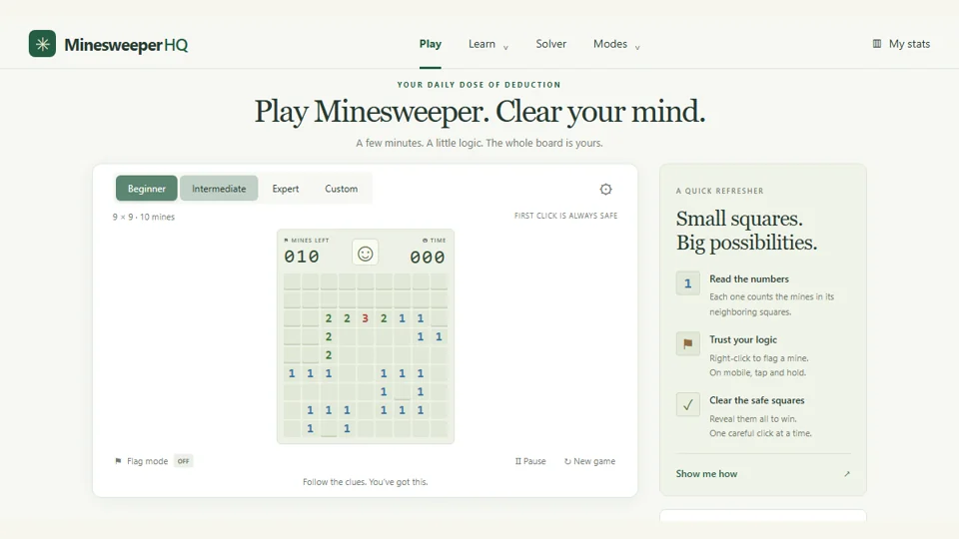The width and height of the screenshot is (959, 539).
Task: Reveal the covered cell in the board's bottom row
Action: pos(329,428)
